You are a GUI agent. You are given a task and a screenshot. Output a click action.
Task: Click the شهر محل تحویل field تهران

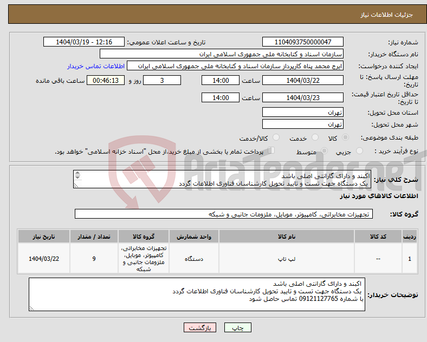click(x=303, y=124)
